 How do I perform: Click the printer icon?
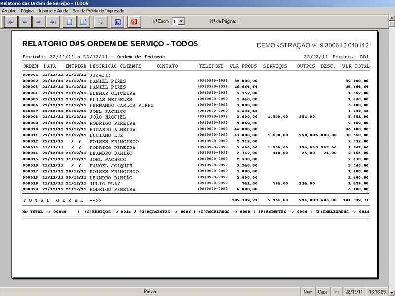point(101,22)
